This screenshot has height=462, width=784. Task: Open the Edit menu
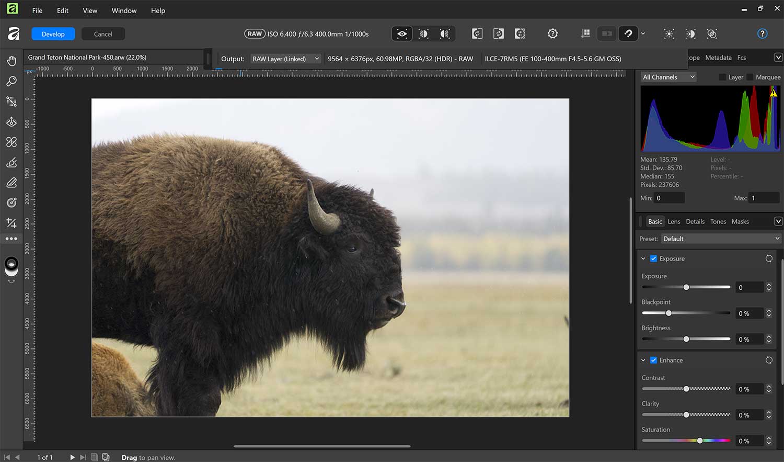[63, 10]
